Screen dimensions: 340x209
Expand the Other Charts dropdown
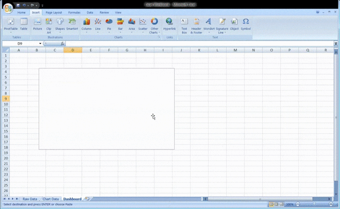coord(154,25)
